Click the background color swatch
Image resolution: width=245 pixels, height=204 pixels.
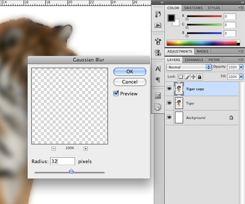point(176,23)
